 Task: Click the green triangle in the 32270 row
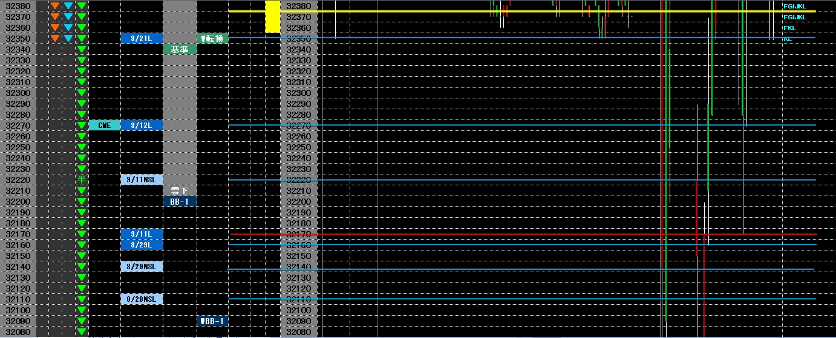point(82,126)
